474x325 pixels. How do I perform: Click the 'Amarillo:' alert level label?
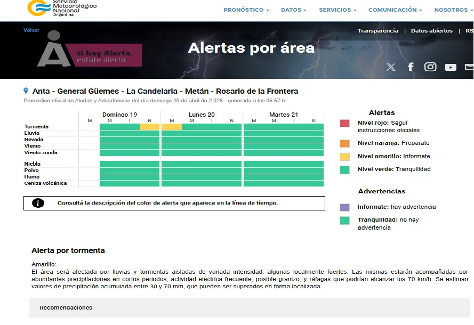pos(44,264)
